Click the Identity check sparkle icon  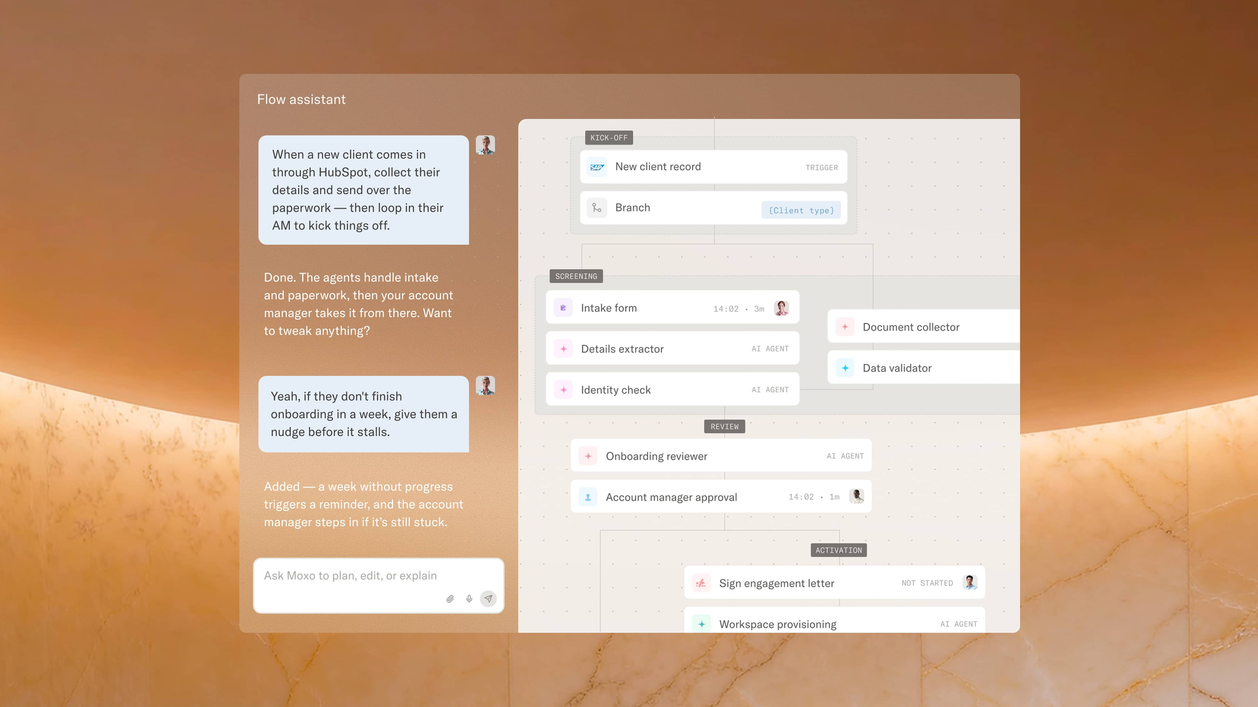coord(563,390)
